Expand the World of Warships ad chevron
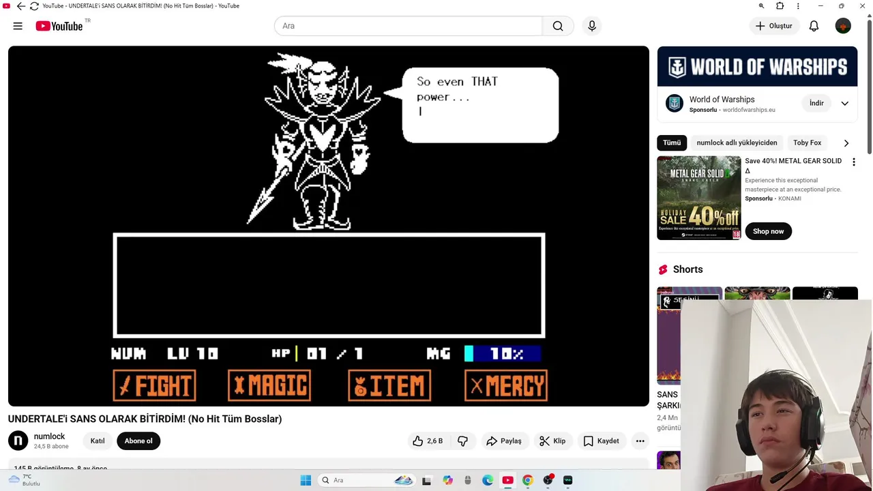The image size is (873, 491). point(845,104)
